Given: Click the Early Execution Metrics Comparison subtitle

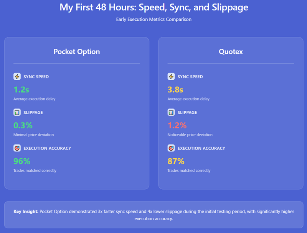Looking at the screenshot, I should click(153, 19).
